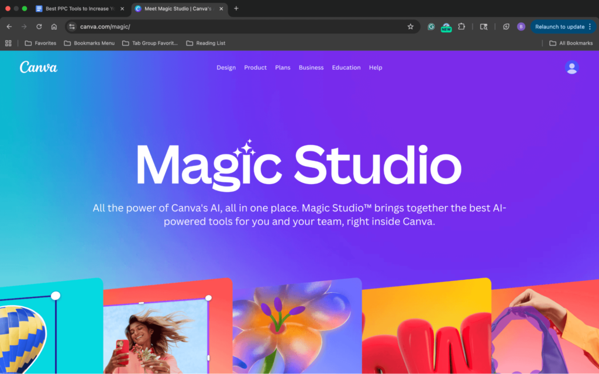This screenshot has height=374, width=599.
Task: Open site information icon in address bar
Action: coord(72,27)
